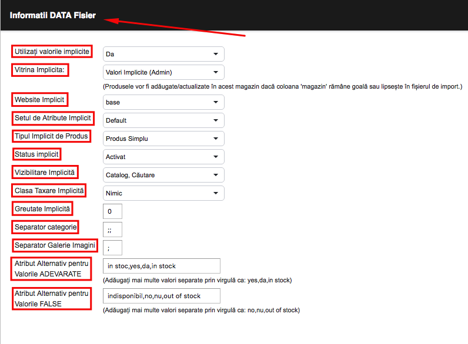Click the Greutate Implicită input field
This screenshot has width=468, height=344.
[x=112, y=211]
